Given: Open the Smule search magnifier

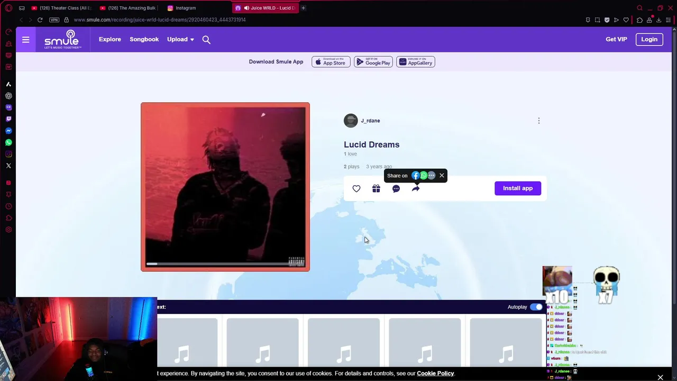Looking at the screenshot, I should [x=206, y=40].
